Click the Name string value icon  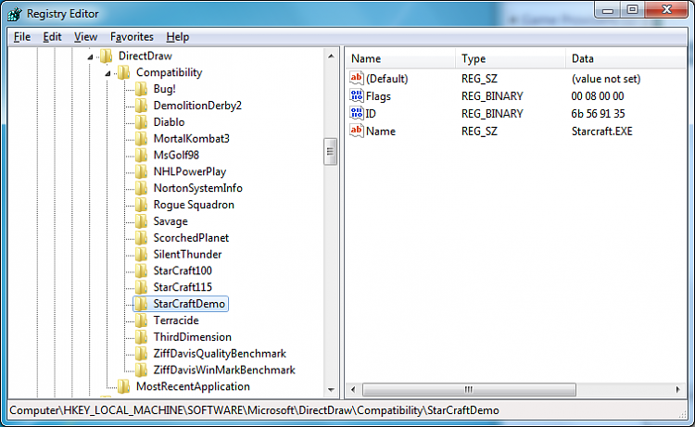click(x=357, y=131)
